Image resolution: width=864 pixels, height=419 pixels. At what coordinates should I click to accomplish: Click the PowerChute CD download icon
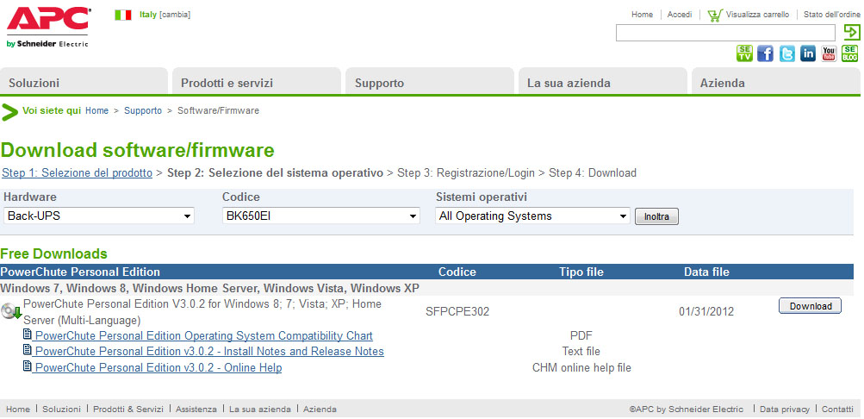(11, 311)
